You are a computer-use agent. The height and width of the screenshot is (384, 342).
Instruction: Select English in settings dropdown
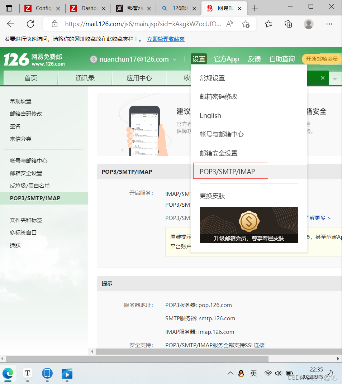pyautogui.click(x=210, y=115)
